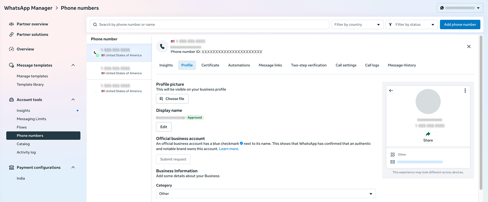Click the back arrow in profile preview

tap(391, 90)
